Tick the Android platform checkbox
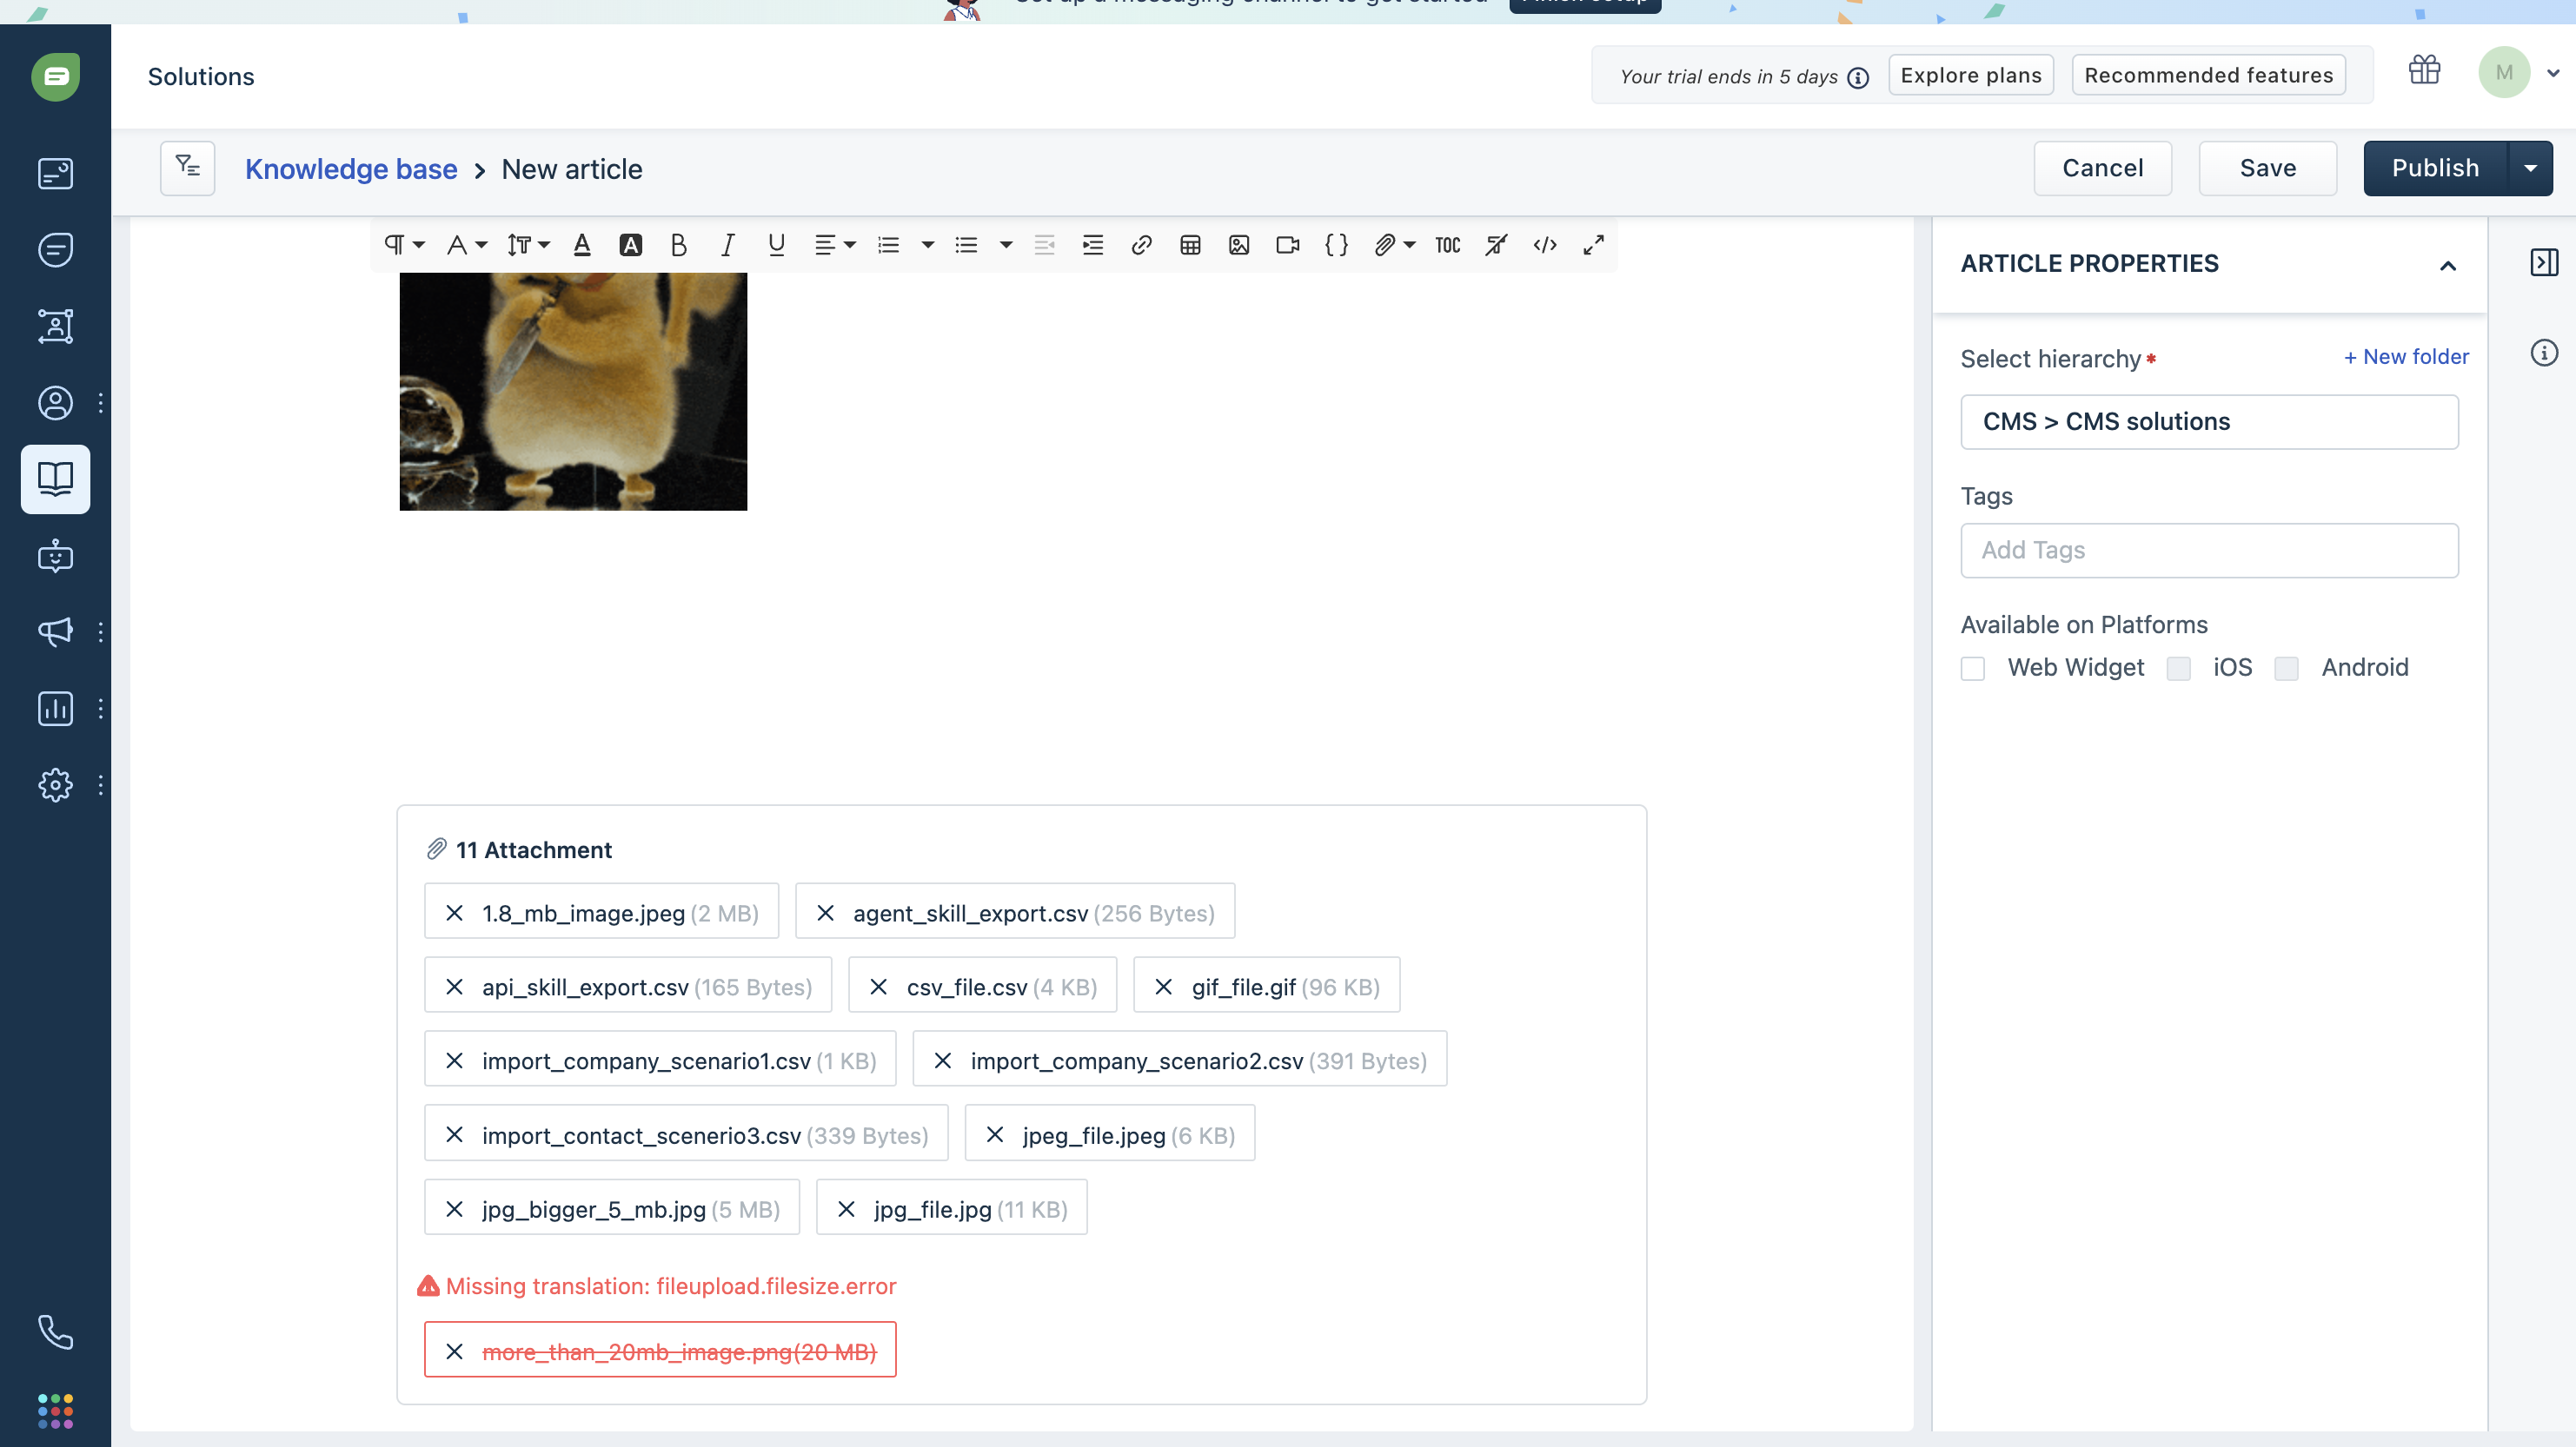 click(2286, 669)
